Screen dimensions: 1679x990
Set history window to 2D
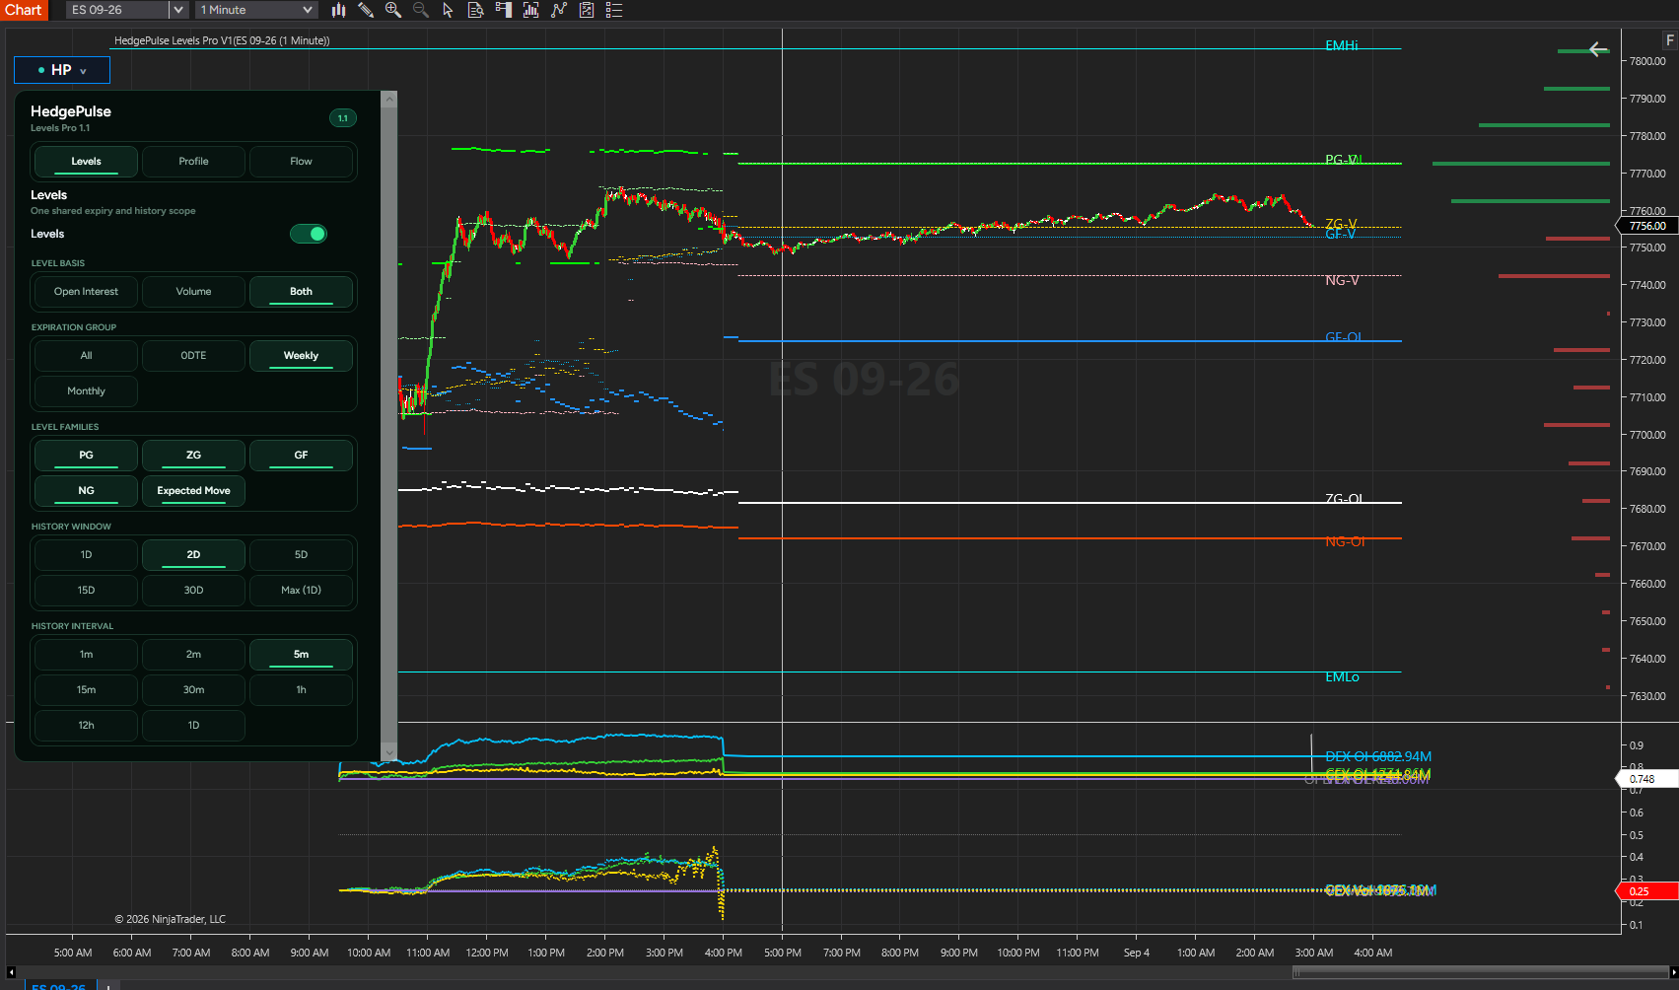193,555
